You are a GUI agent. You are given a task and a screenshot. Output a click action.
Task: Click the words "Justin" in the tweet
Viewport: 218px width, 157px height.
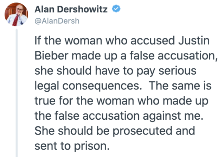tap(194, 40)
